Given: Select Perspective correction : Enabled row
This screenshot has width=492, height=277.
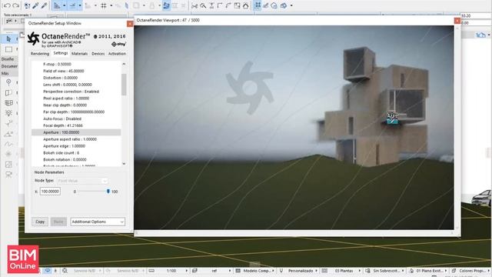Looking at the screenshot, I should [x=76, y=92].
